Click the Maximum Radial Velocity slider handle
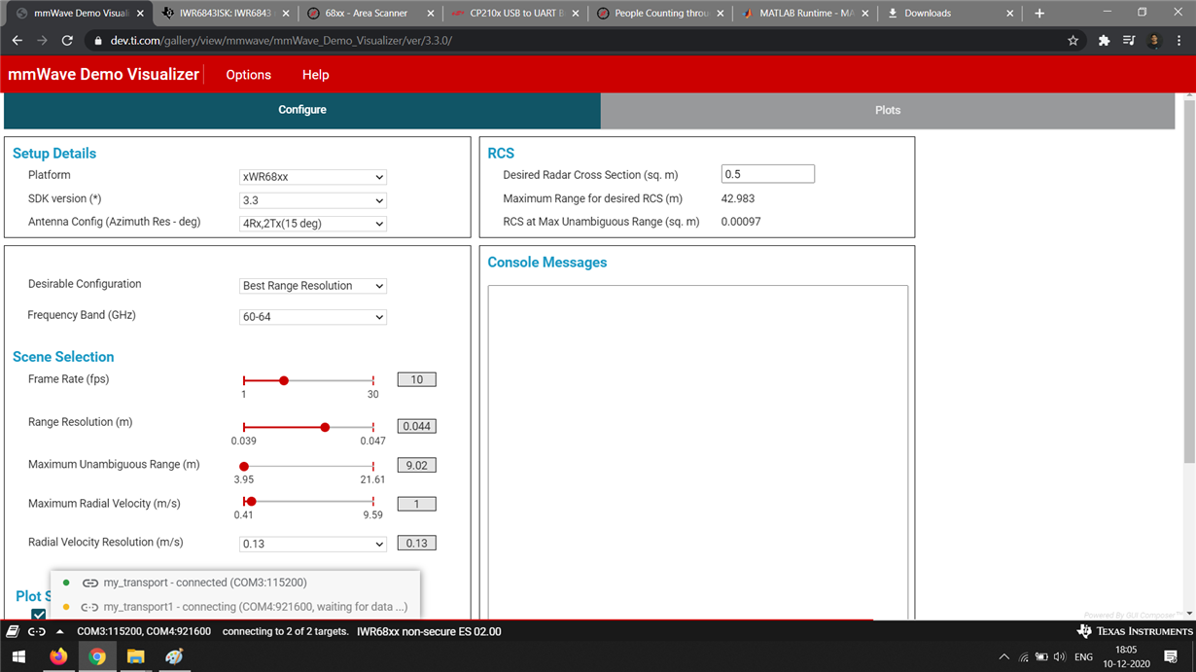 click(x=251, y=501)
